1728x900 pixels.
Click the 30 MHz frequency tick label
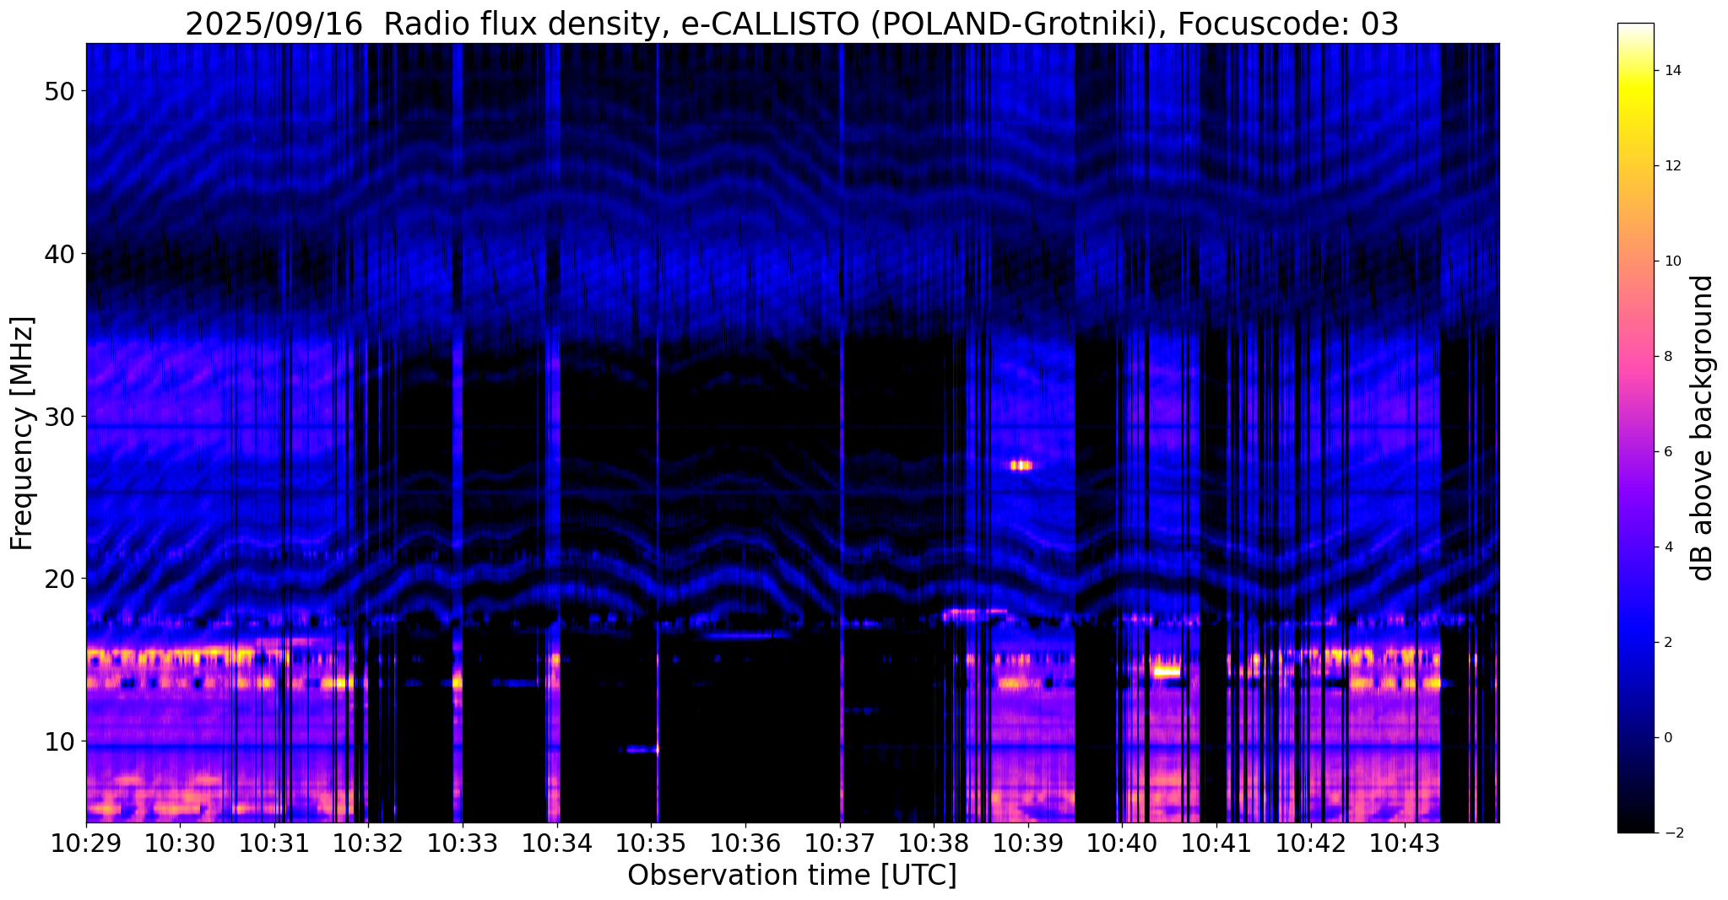coord(58,417)
